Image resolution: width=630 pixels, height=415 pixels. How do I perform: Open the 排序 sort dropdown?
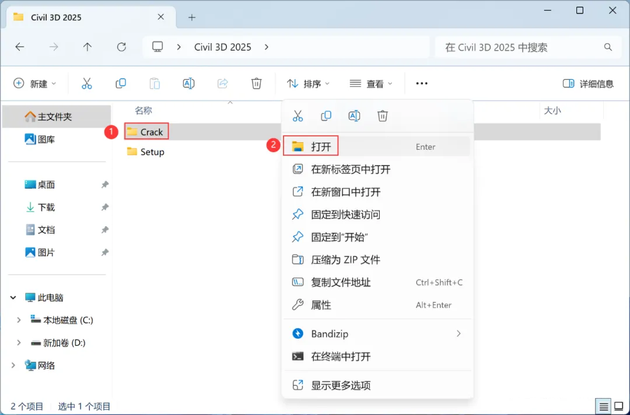coord(308,83)
